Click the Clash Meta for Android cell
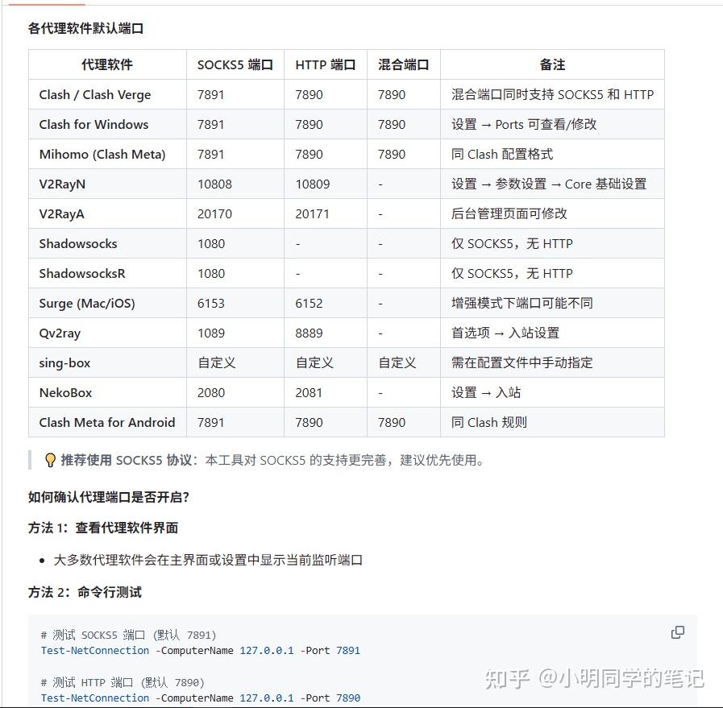The width and height of the screenshot is (723, 708). click(107, 422)
